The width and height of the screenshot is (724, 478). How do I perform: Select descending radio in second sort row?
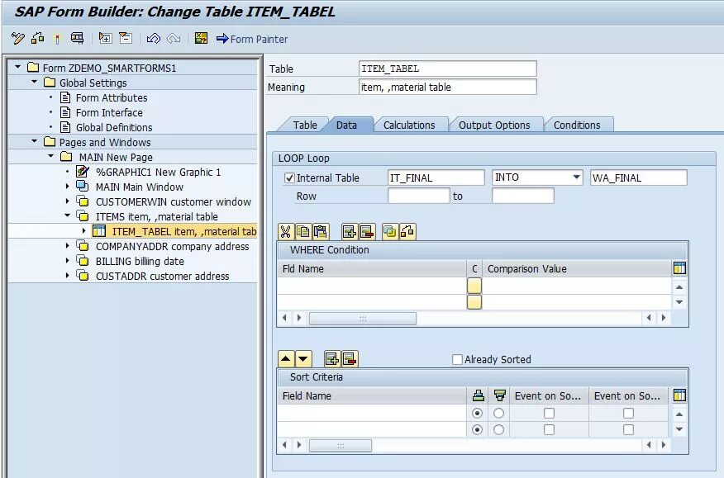tap(498, 429)
